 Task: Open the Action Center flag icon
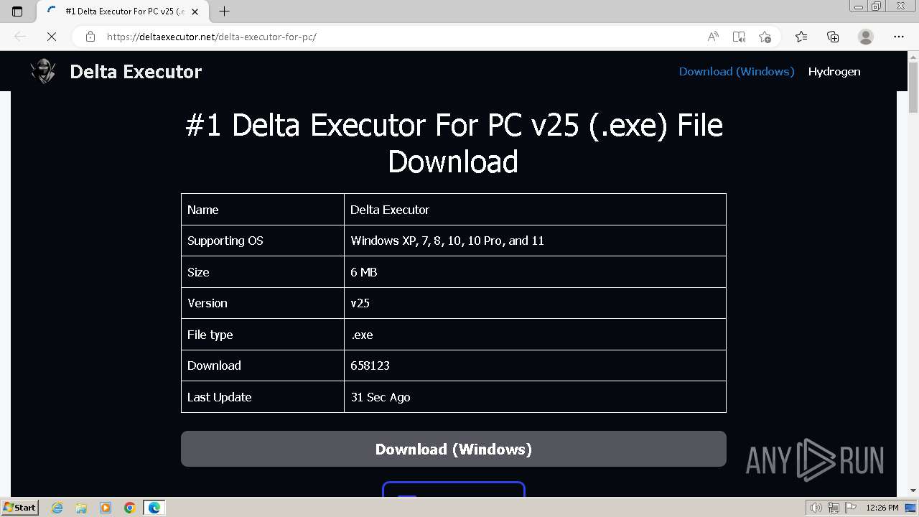[x=849, y=508]
